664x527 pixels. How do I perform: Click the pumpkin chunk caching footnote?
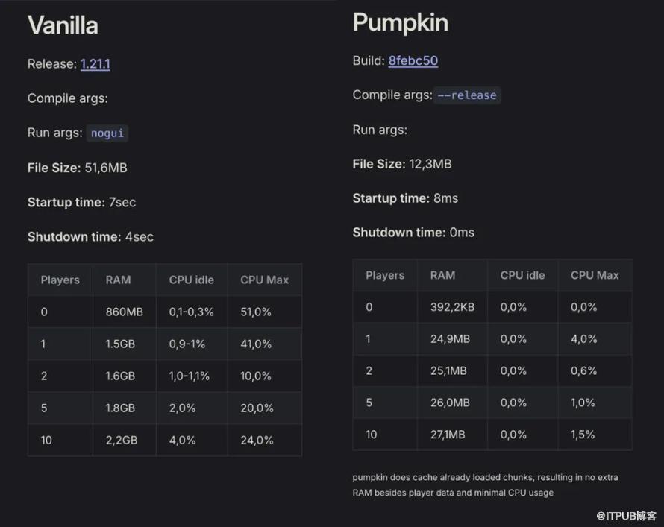coord(485,485)
